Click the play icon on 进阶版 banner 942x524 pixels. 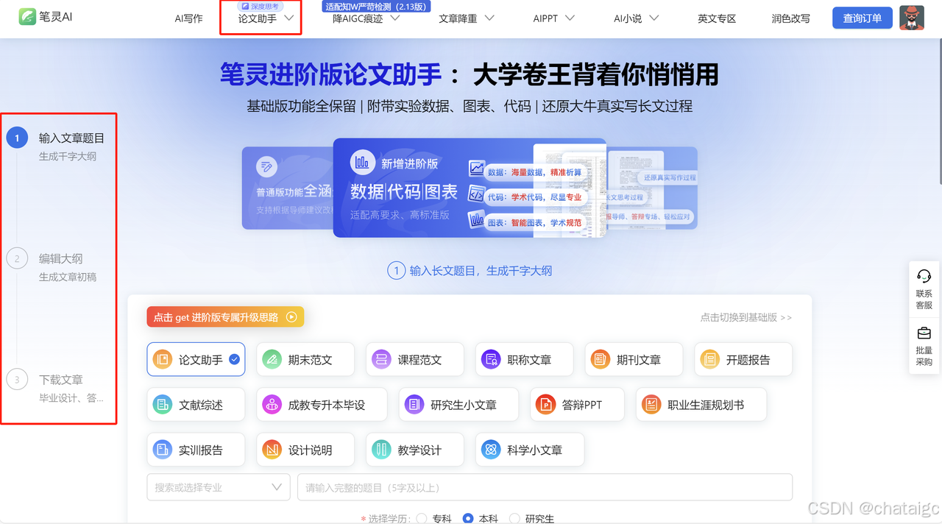click(291, 317)
